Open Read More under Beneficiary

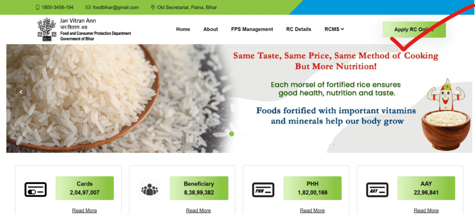[x=199, y=210]
